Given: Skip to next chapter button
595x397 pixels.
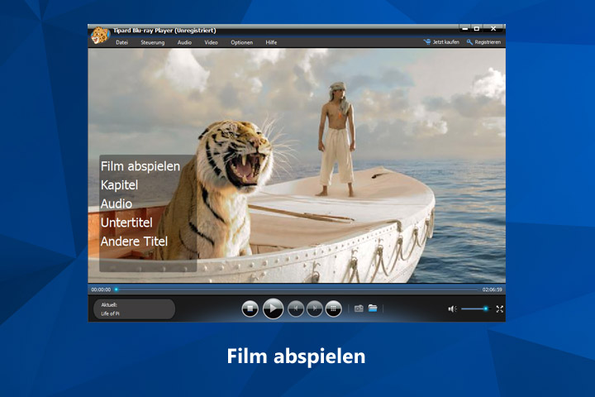Looking at the screenshot, I should [315, 309].
